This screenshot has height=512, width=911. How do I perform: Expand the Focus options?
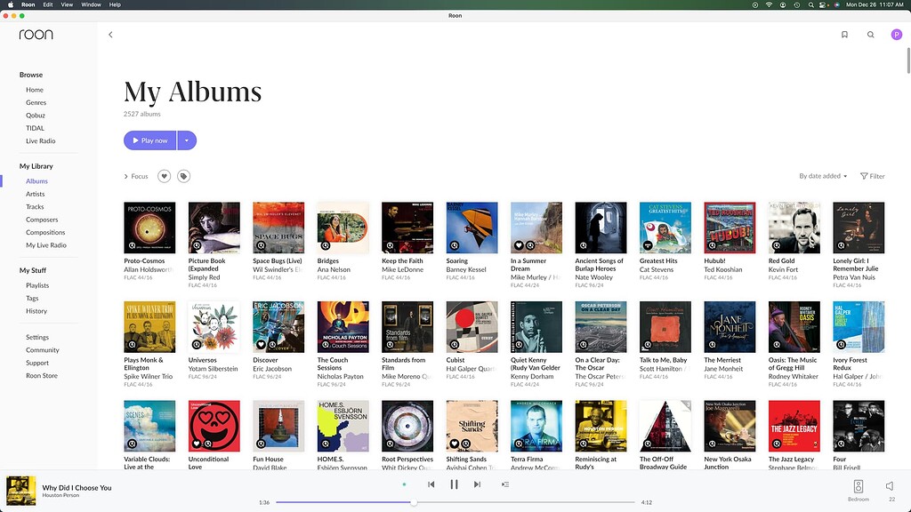135,176
